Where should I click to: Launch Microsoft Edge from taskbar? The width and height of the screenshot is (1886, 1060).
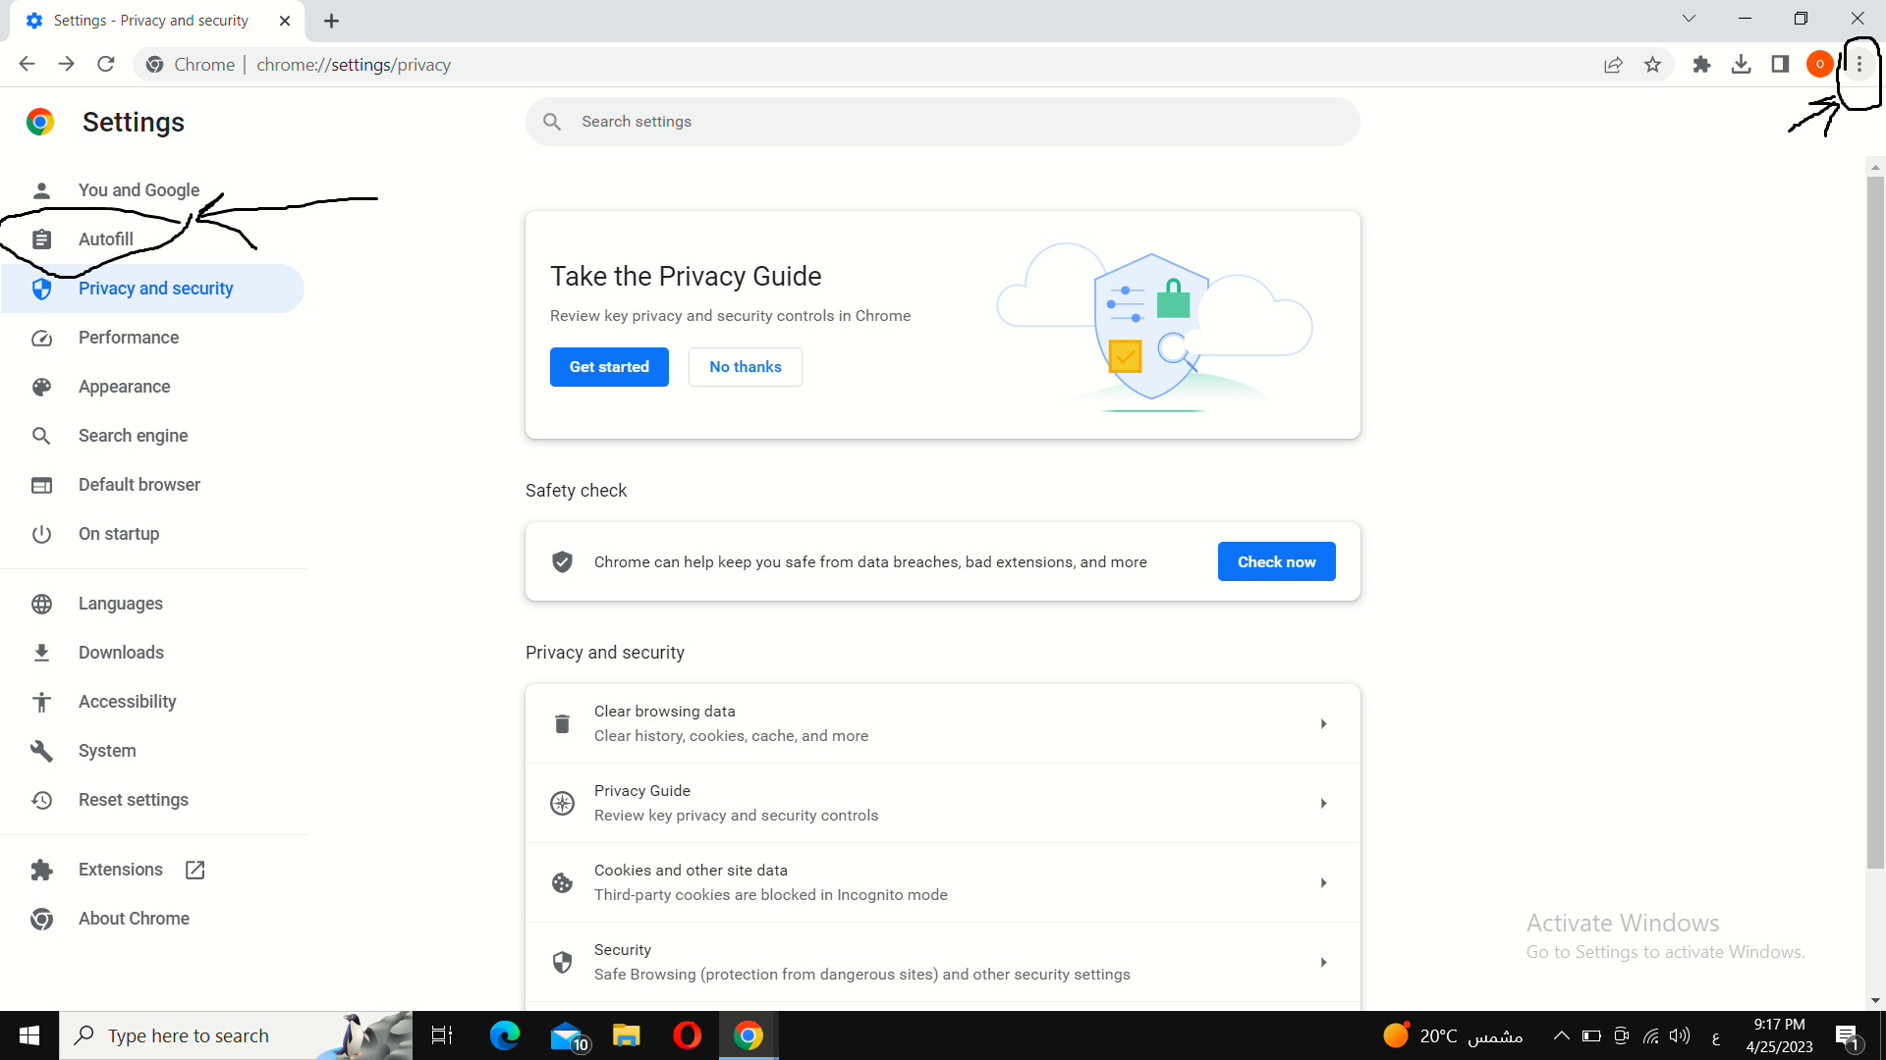(505, 1035)
